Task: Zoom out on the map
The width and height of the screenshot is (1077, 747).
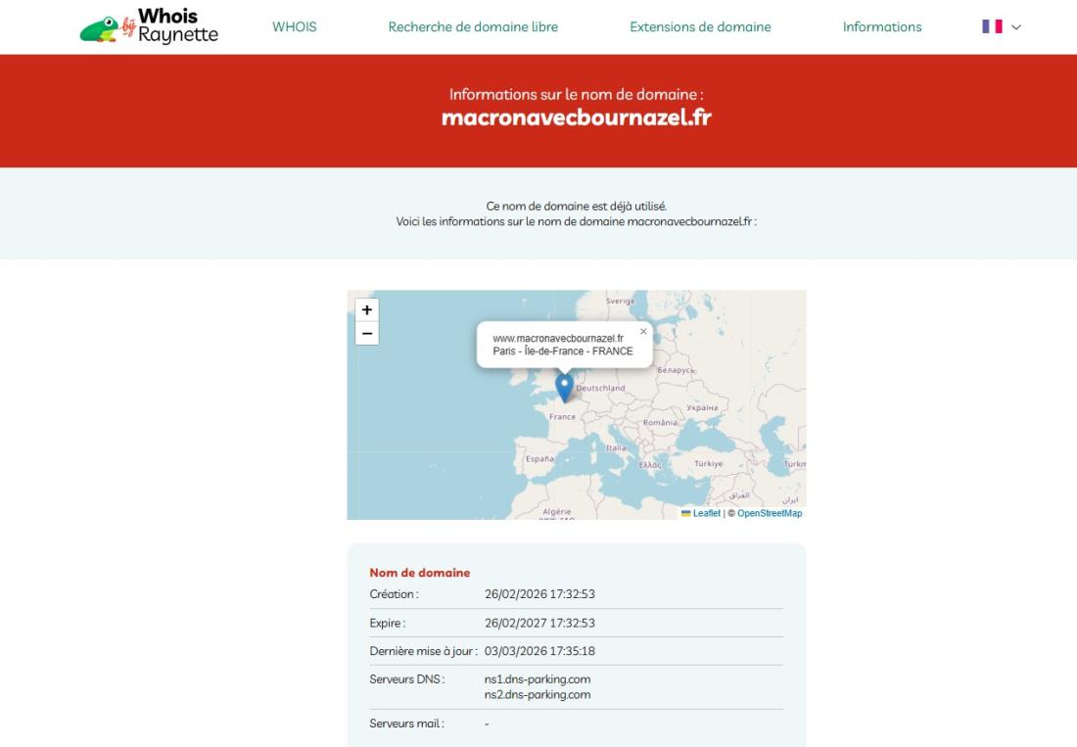Action: pyautogui.click(x=367, y=334)
